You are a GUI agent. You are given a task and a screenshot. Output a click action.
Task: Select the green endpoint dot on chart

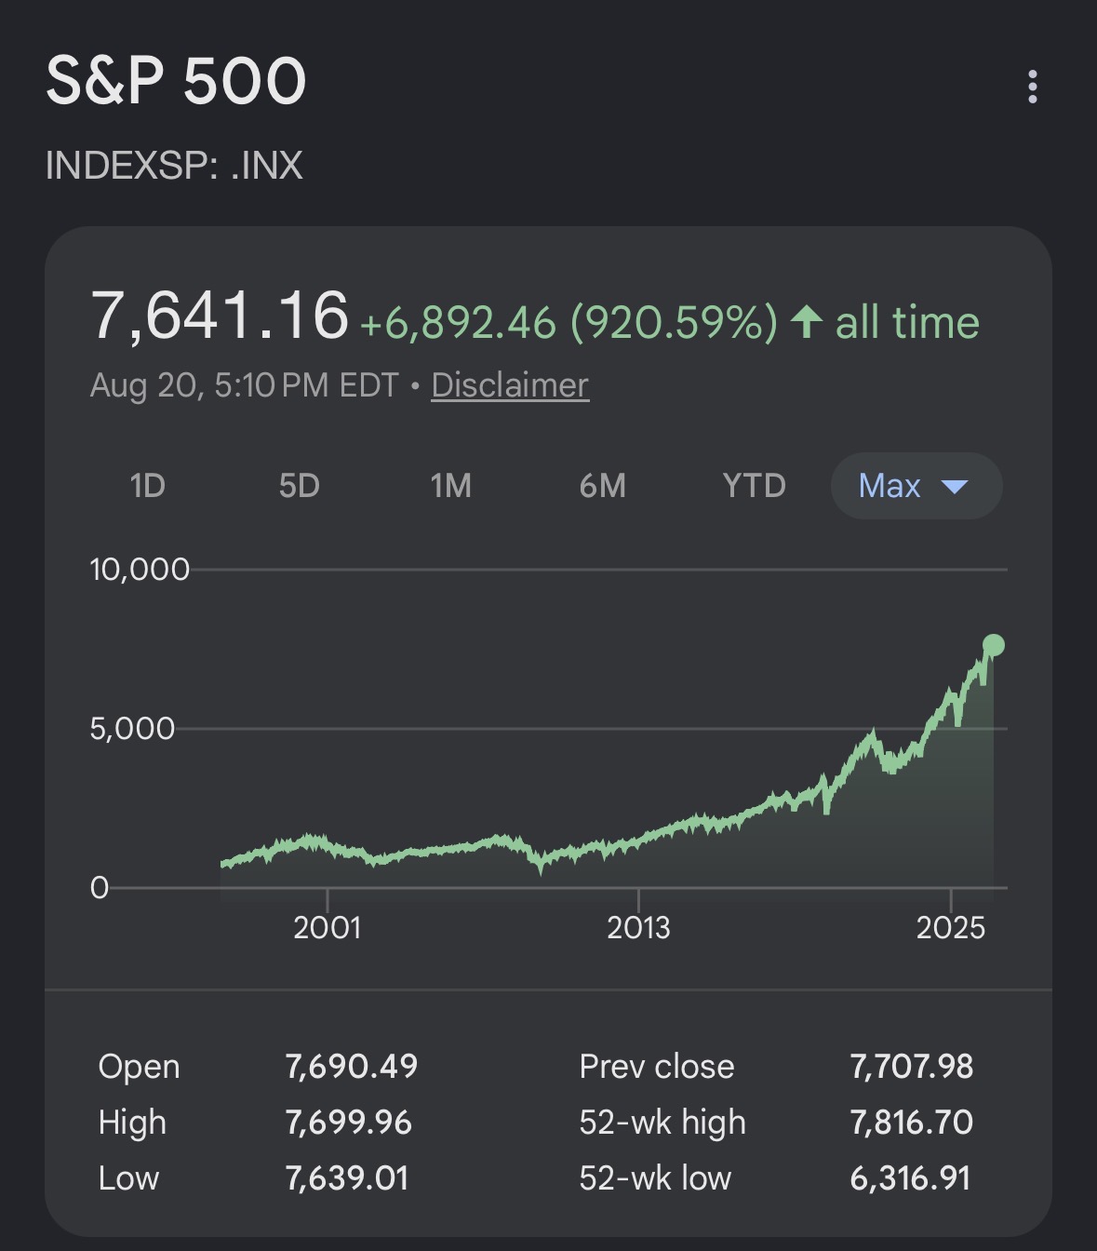pyautogui.click(x=994, y=645)
